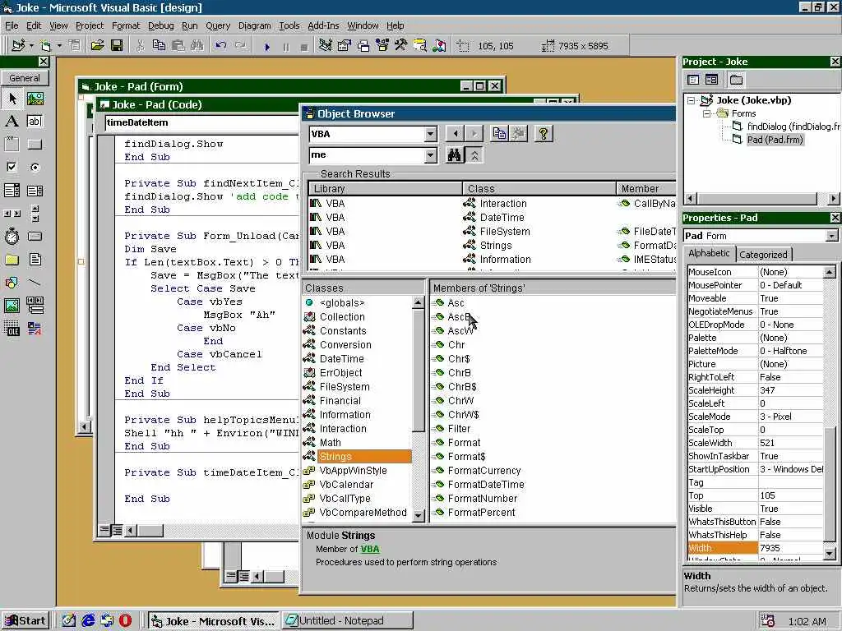The height and width of the screenshot is (631, 842).
Task: Click the Undo toolbar button
Action: (220, 46)
